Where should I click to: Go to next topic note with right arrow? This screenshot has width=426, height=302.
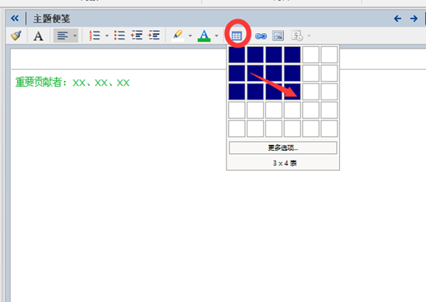point(414,19)
